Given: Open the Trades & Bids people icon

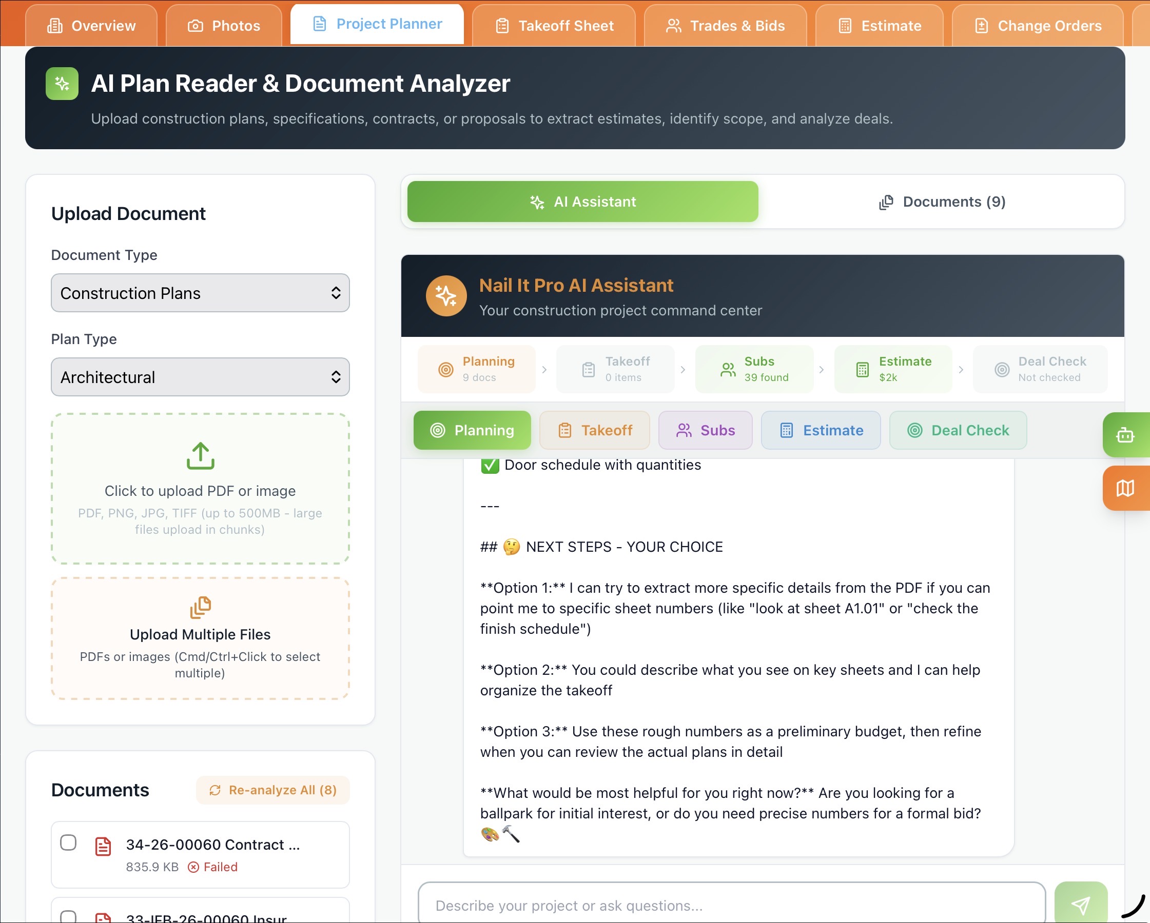Looking at the screenshot, I should (x=674, y=25).
